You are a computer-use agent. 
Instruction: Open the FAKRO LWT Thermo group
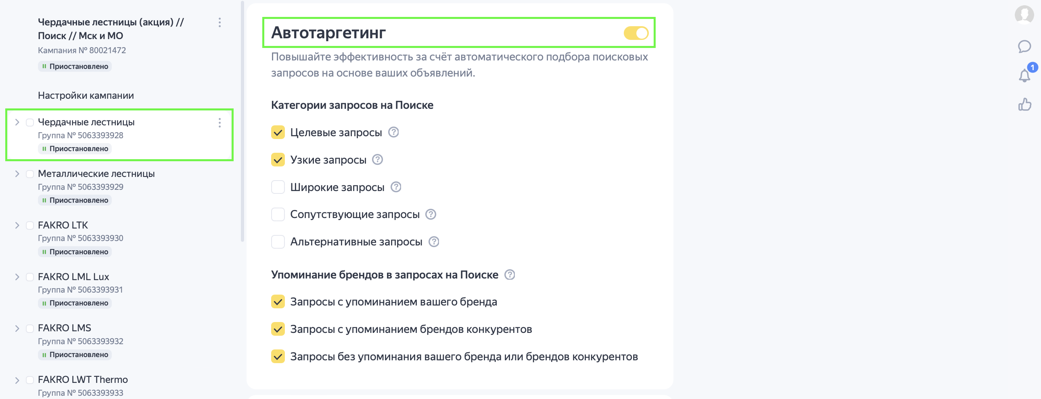point(82,380)
